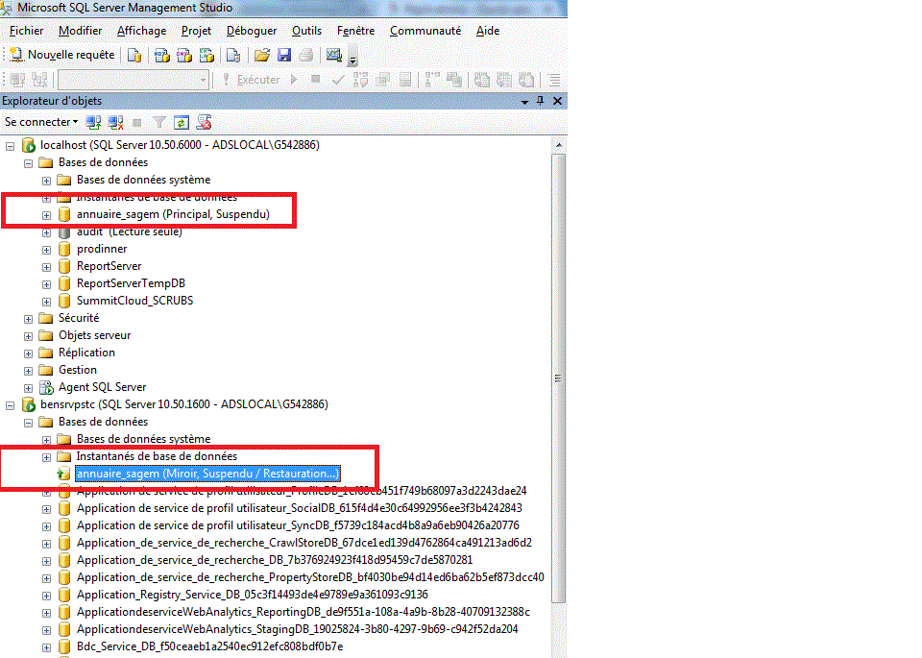Viewport: 922px width, 658px height.
Task: Select the Bdc_Service_DB database row
Action: click(x=209, y=646)
